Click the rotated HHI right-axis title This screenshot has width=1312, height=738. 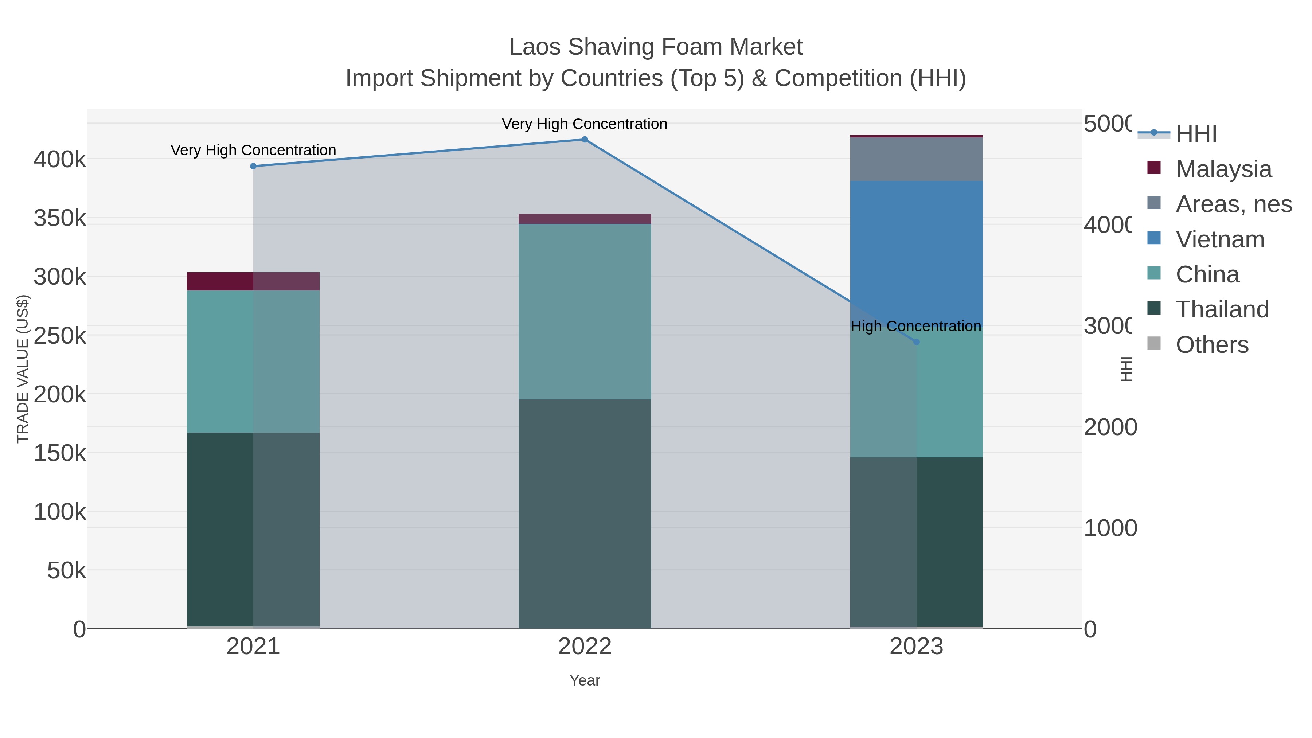tap(1126, 369)
